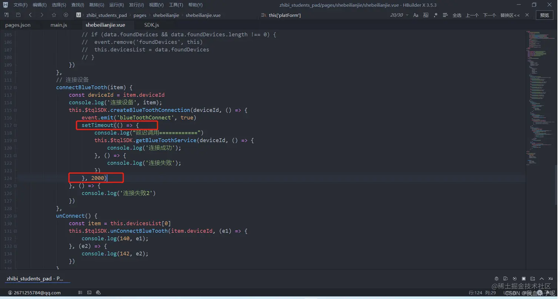Toggle regex search option in search bar
Viewport: 560px width, 299px height.
pos(436,15)
